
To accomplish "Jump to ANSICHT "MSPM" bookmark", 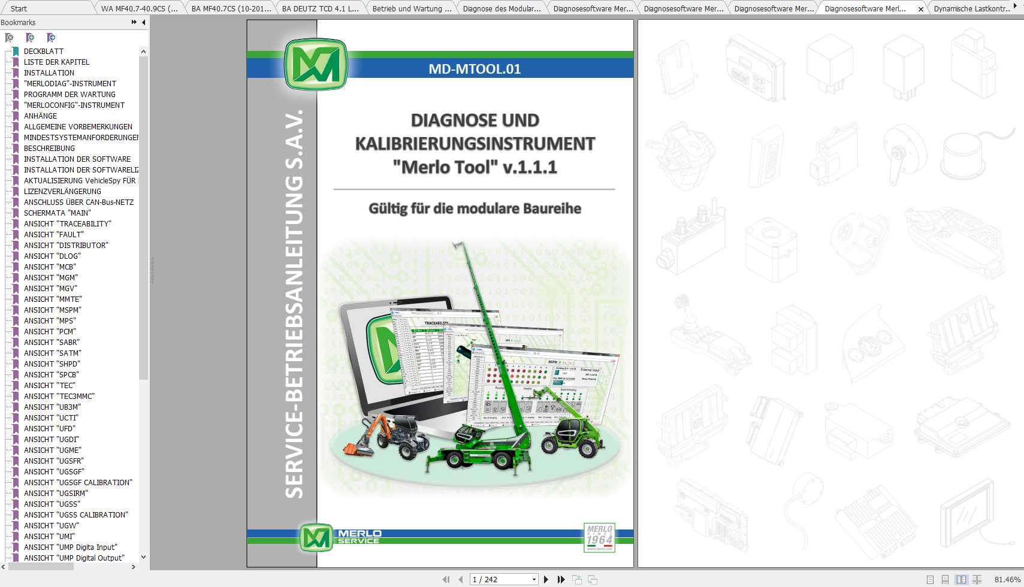I will (53, 310).
